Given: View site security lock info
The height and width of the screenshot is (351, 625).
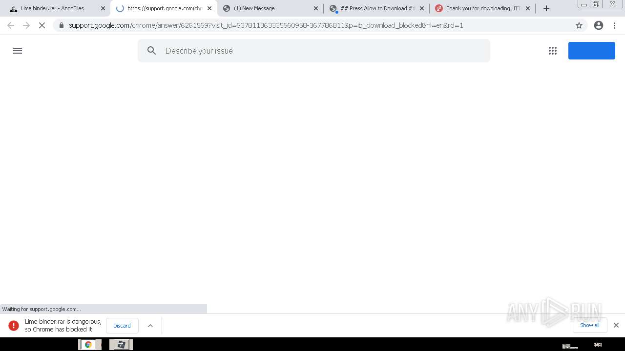Looking at the screenshot, I should (x=62, y=25).
